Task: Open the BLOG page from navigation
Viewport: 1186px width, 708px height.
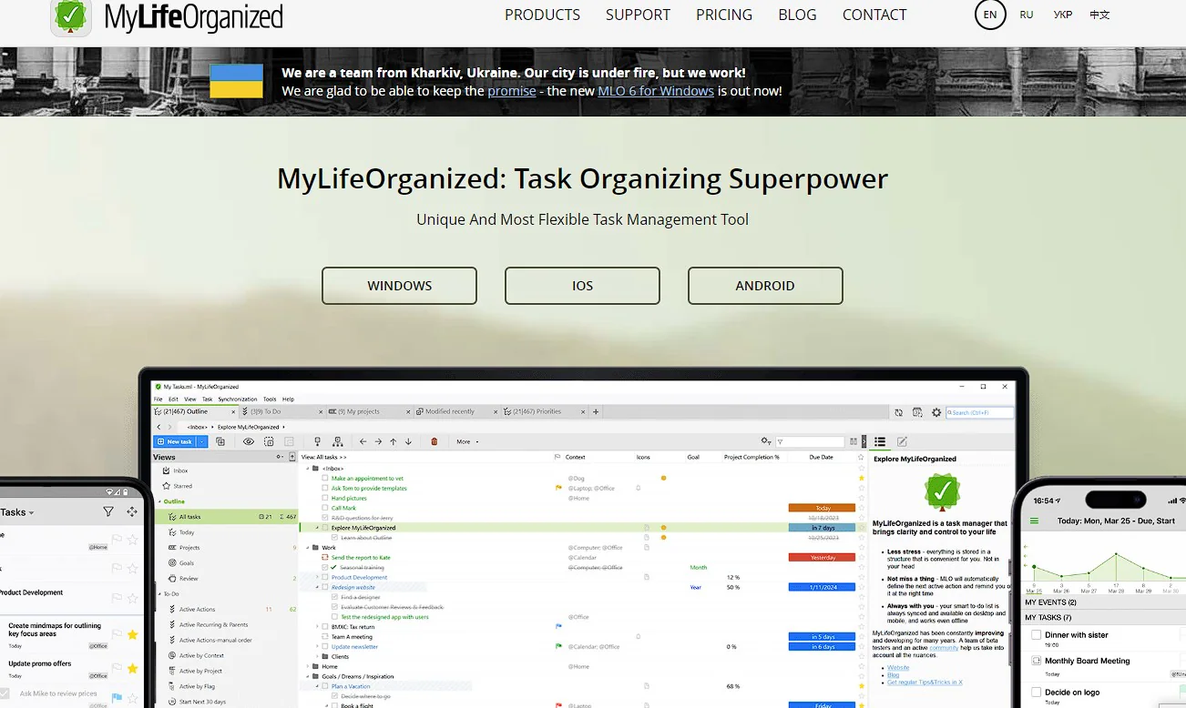Action: [797, 15]
